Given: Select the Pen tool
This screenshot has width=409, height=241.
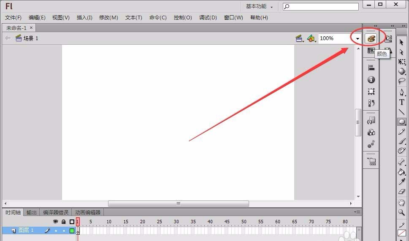Looking at the screenshot, I should [x=402, y=92].
